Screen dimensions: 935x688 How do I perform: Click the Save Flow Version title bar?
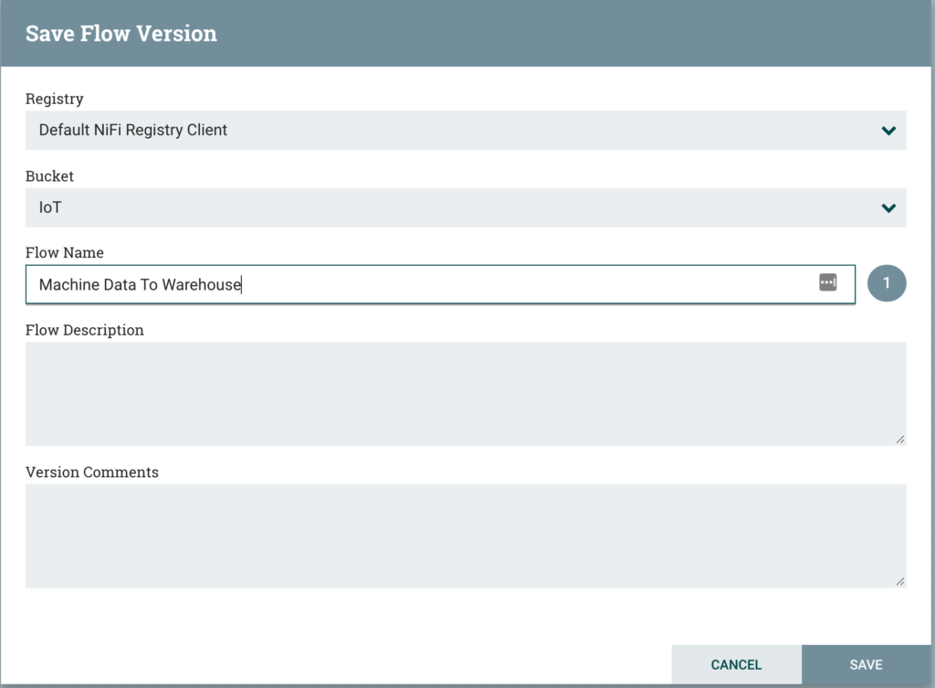(121, 33)
